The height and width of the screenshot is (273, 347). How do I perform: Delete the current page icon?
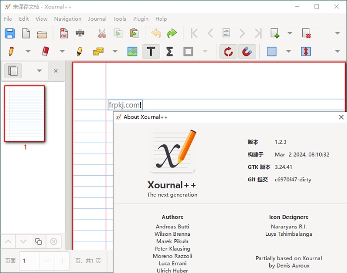tap(306, 33)
